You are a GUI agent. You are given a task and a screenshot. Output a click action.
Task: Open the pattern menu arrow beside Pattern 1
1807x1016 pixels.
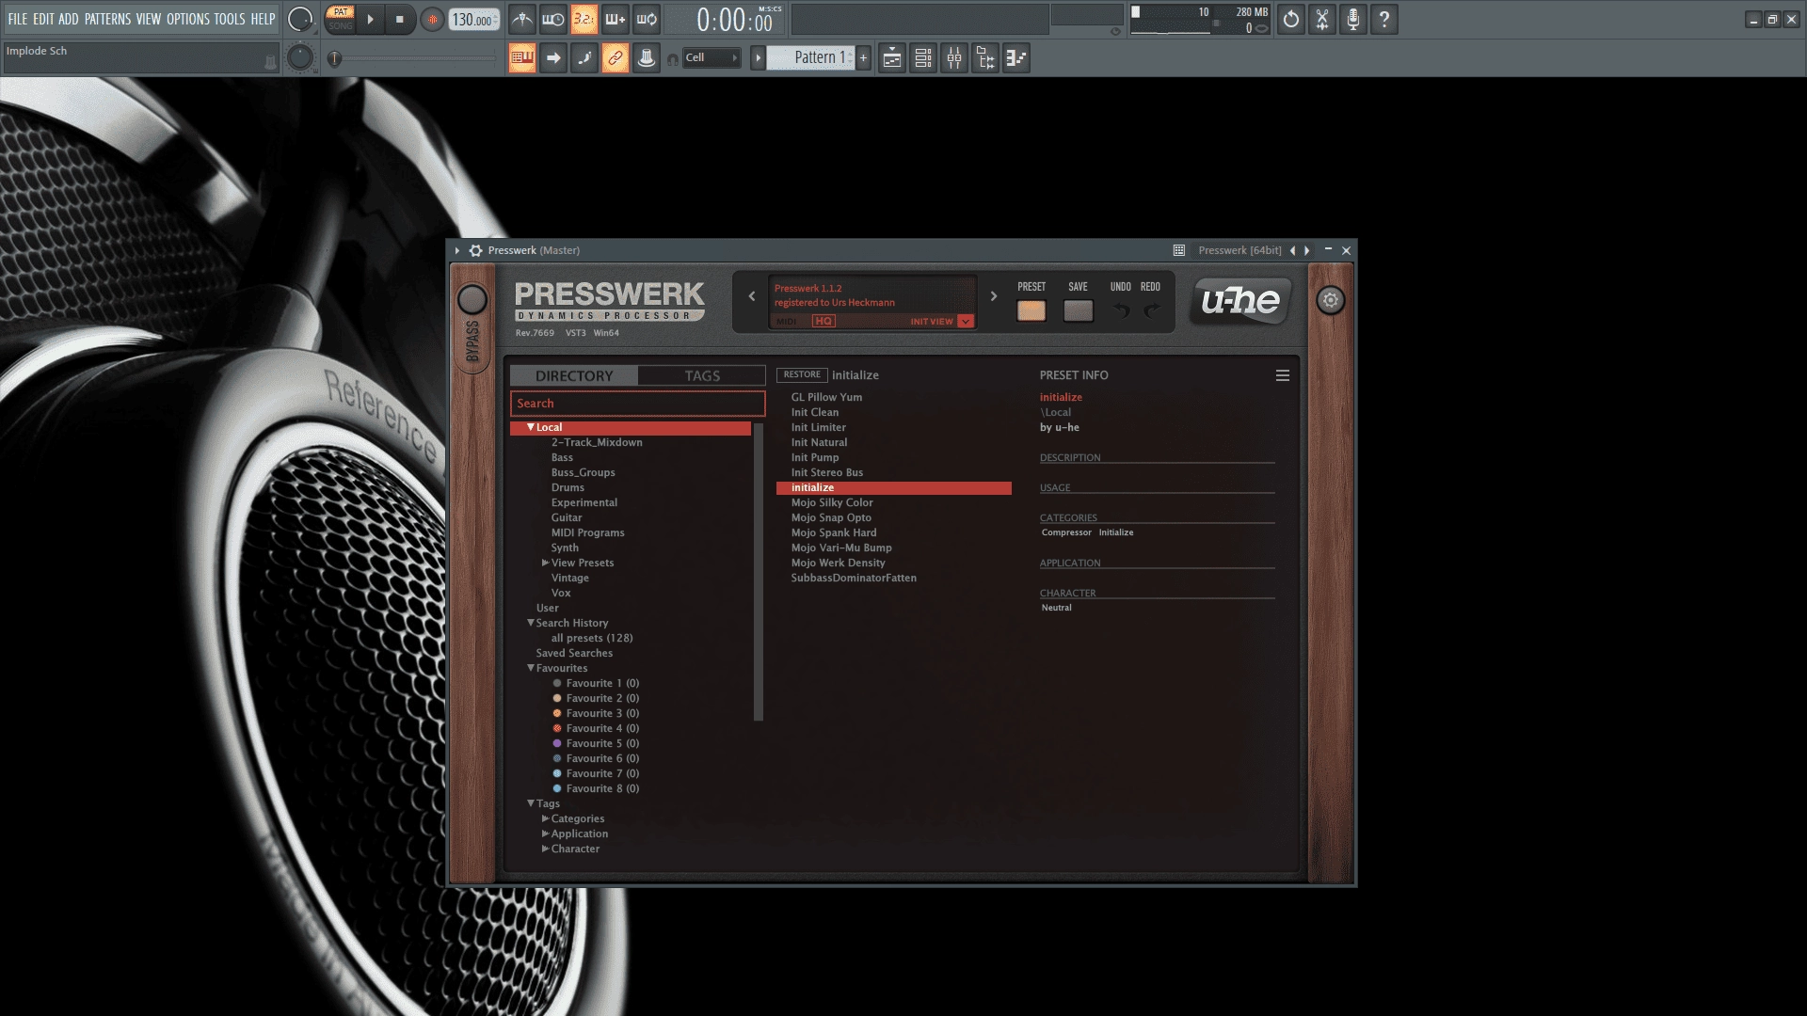click(x=758, y=58)
